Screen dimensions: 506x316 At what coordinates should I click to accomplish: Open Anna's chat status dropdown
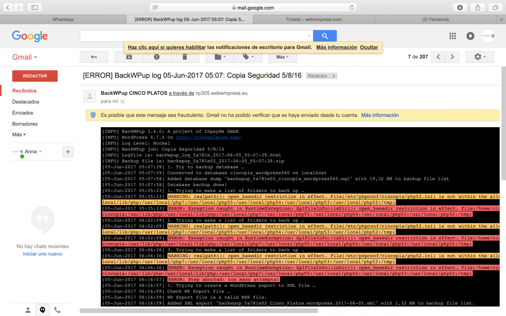pos(40,152)
